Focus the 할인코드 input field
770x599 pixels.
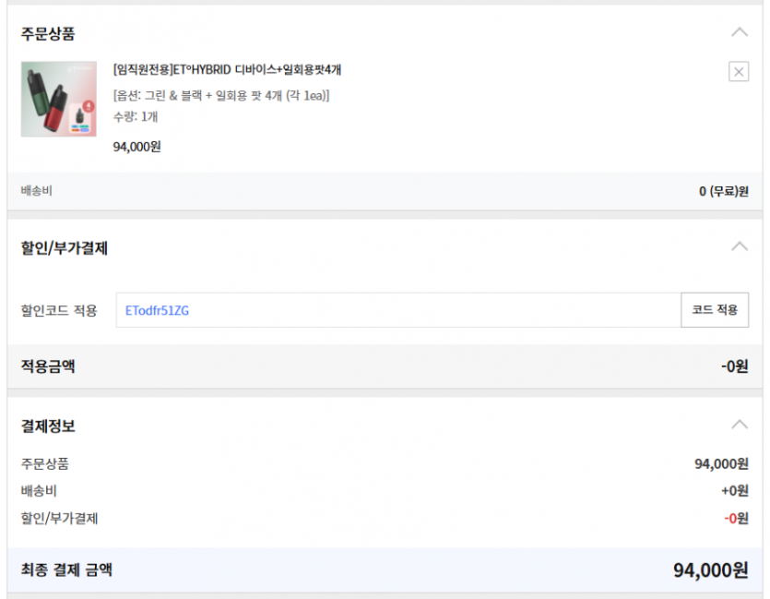(398, 310)
